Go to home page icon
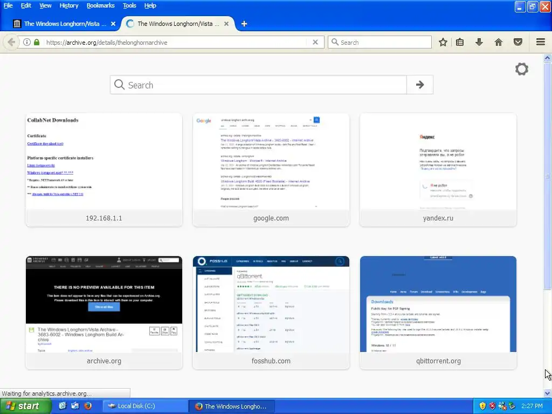Image resolution: width=552 pixels, height=414 pixels. click(x=499, y=42)
